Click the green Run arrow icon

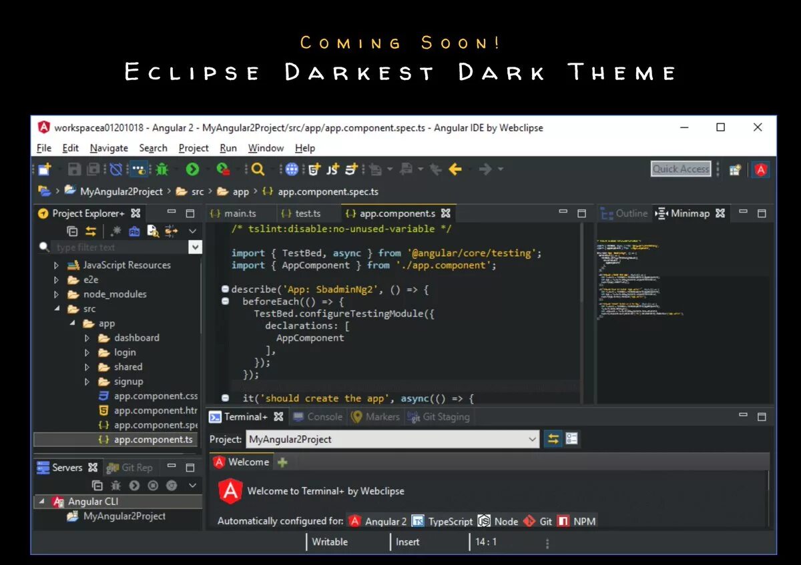(x=192, y=169)
